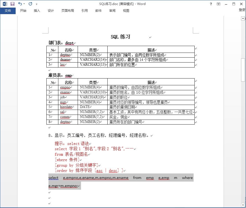The height and width of the screenshot is (208, 246).
Task: Click the '雇员的雇佣日期' description cell
Action: tap(151, 107)
